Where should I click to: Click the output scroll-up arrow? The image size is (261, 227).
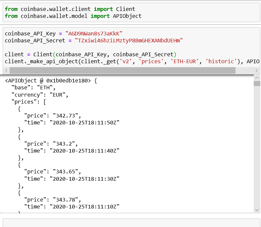[x=257, y=77]
